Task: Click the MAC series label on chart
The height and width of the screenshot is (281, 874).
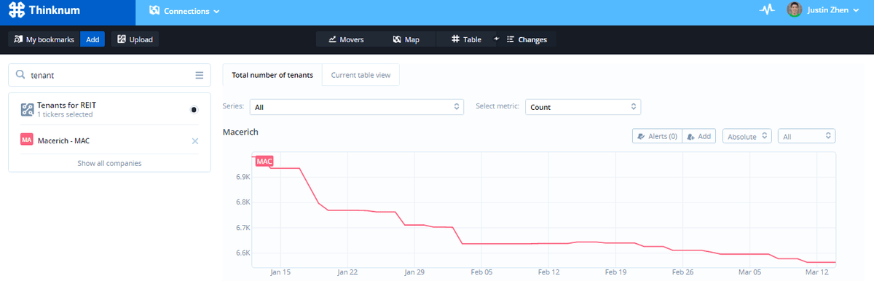Action: (264, 161)
